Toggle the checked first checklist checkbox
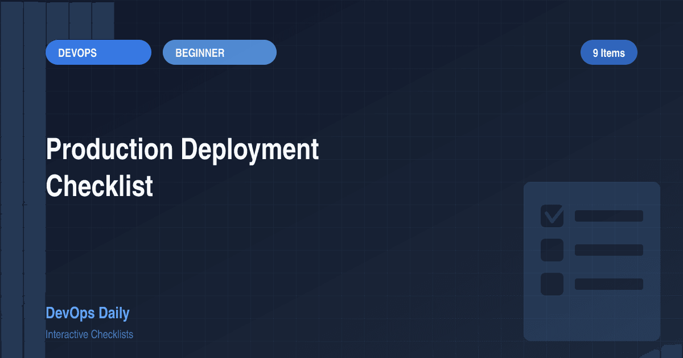Image resolution: width=683 pixels, height=358 pixels. (x=551, y=216)
